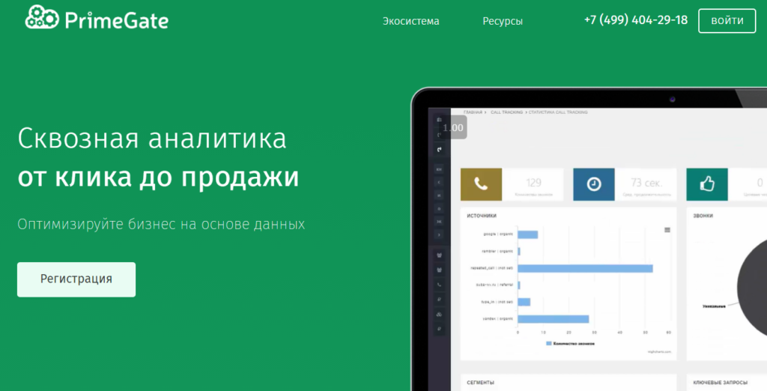767x391 pixels.
Task: Click the yandex organic bar in chart
Action: tap(554, 318)
